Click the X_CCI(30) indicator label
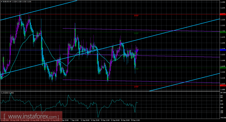Image resolution: width=226 pixels, height=122 pixels. (x=7, y=93)
